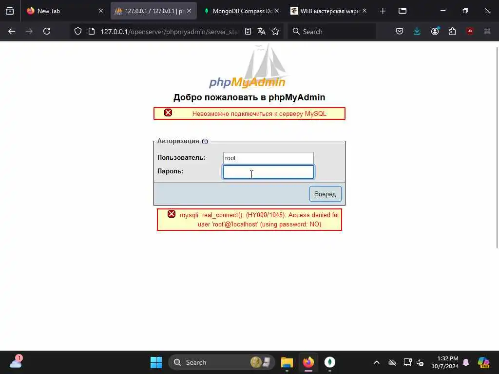Screen dimensions: 499x374
Task: Open a new browser tab with plus
Action: click(383, 11)
